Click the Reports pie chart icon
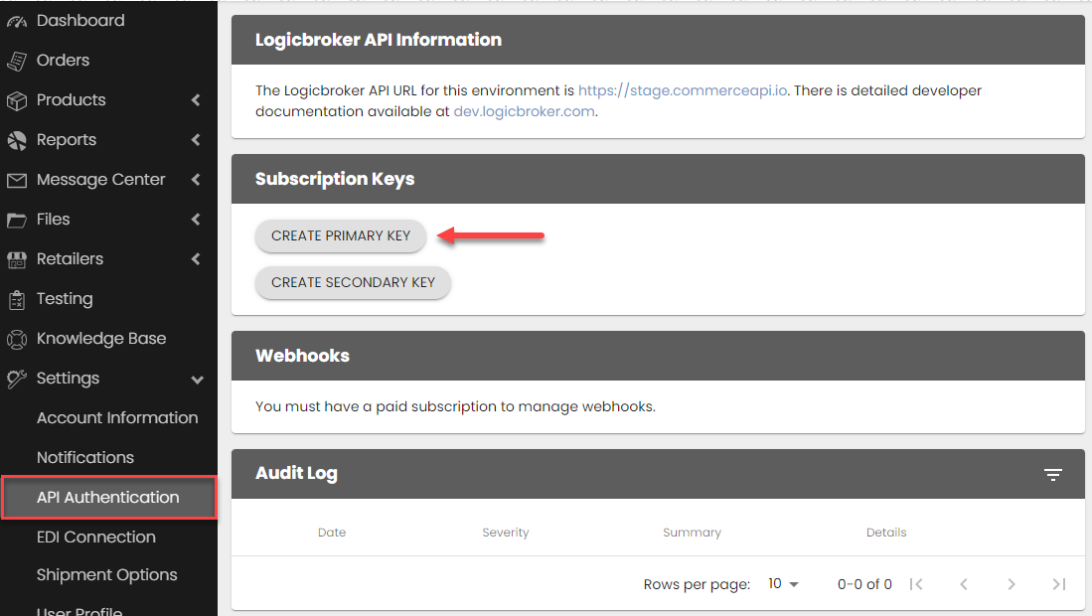Image resolution: width=1092 pixels, height=616 pixels. click(17, 140)
